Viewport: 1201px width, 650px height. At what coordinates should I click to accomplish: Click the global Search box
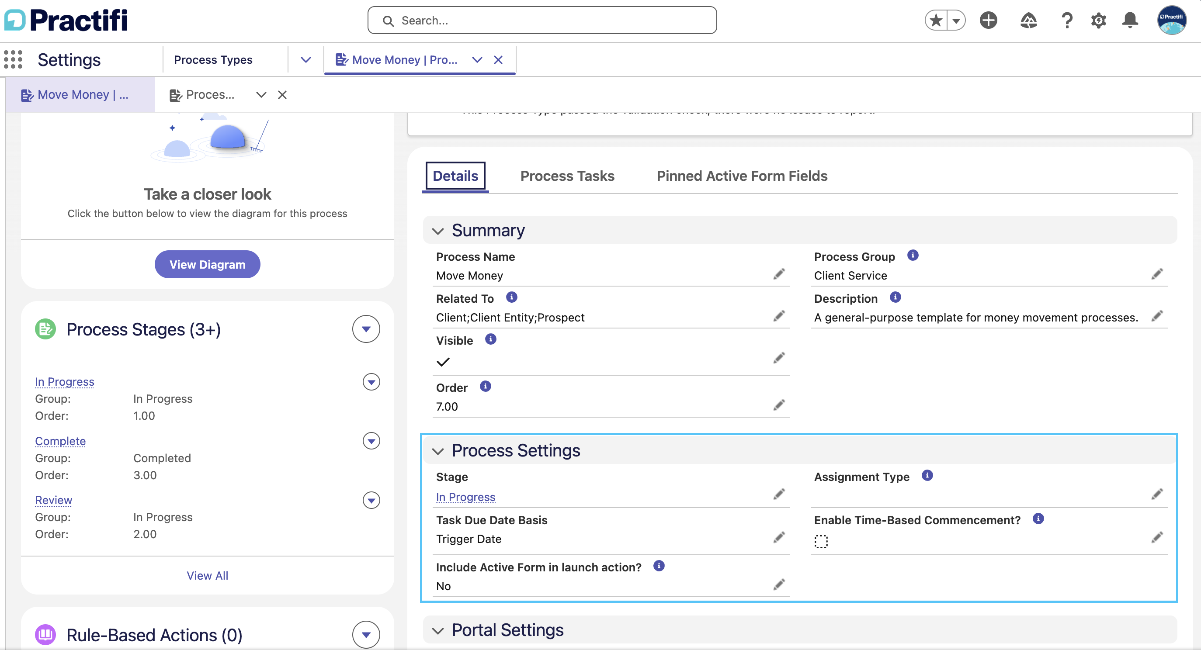tap(542, 20)
